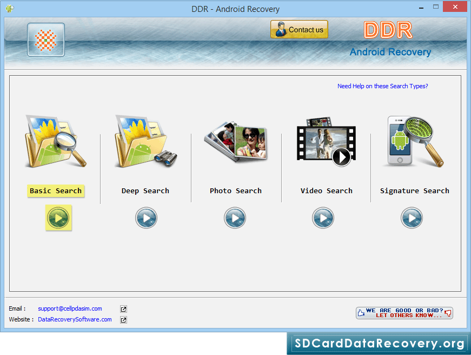Open DataRecoverySoftware.com website link
Image resolution: width=471 pixels, height=355 pixels.
pos(75,319)
